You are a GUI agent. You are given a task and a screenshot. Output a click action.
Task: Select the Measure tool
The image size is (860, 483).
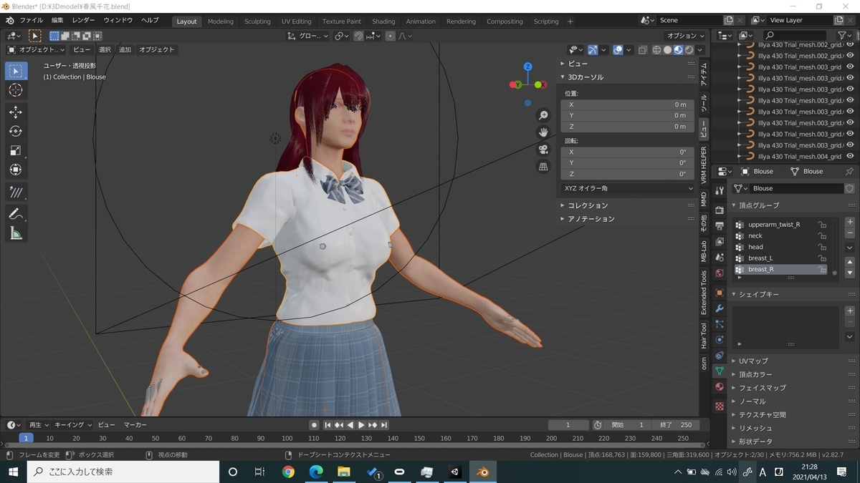click(16, 233)
